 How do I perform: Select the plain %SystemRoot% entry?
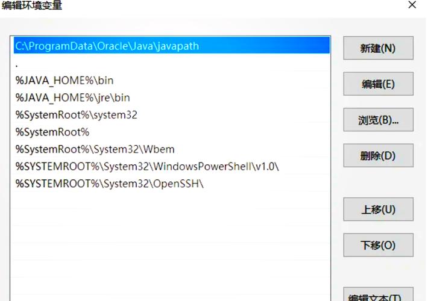(x=52, y=132)
